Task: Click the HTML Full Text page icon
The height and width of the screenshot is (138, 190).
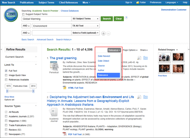Action: point(65,88)
